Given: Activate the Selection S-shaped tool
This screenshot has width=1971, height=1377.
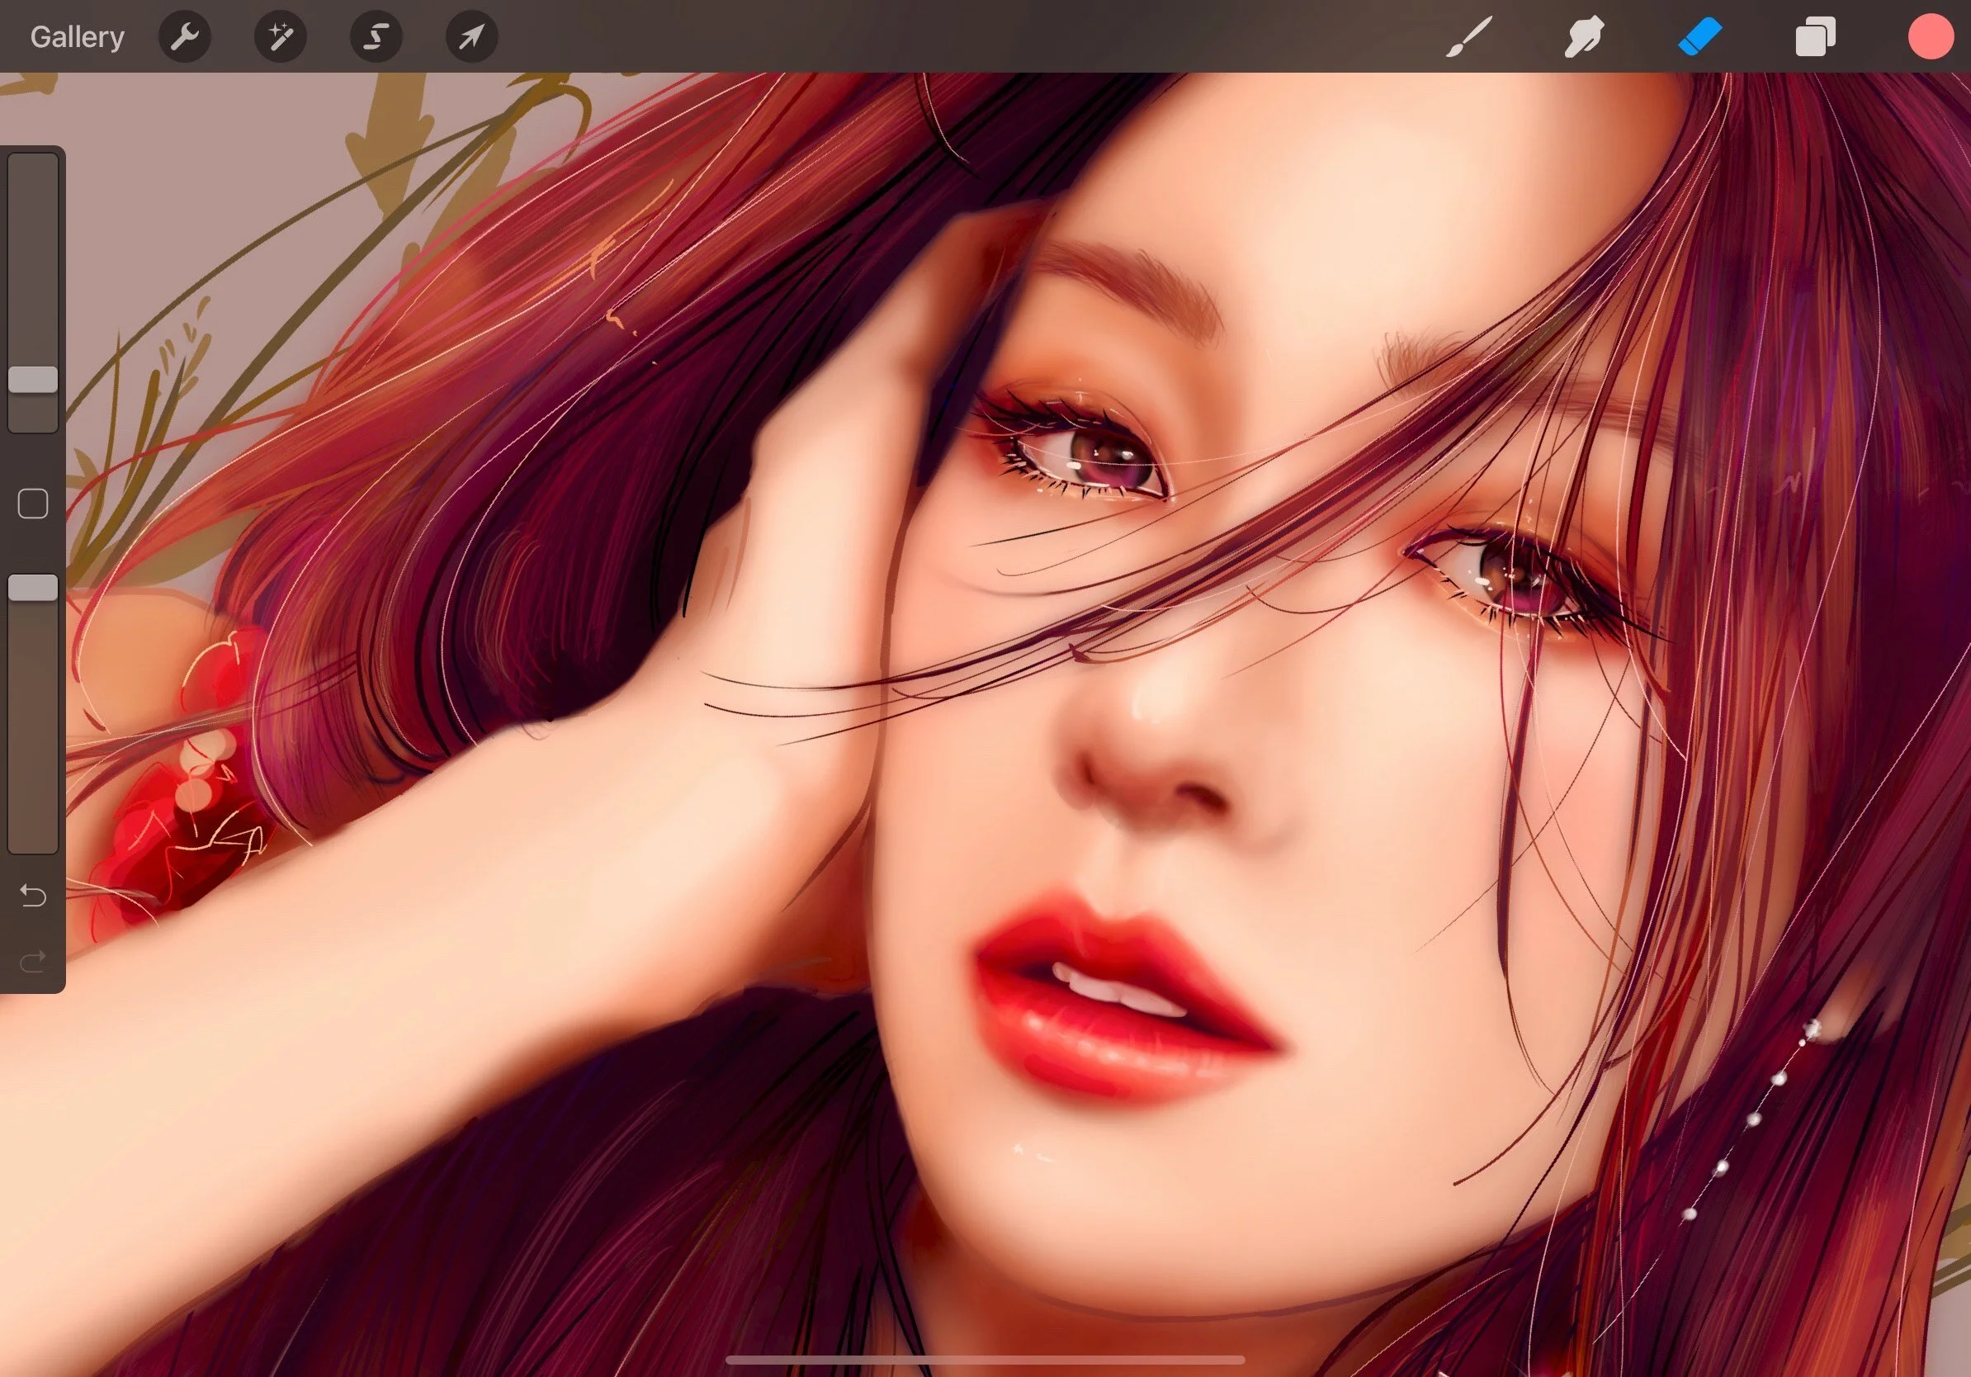Looking at the screenshot, I should (x=376, y=37).
